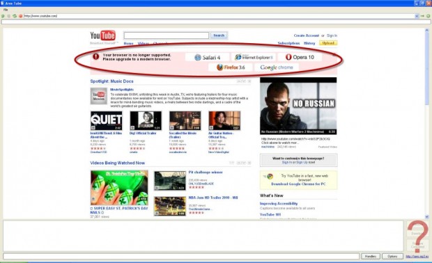Focus the YouTube search box
The height and width of the screenshot is (263, 432).
coord(167,35)
